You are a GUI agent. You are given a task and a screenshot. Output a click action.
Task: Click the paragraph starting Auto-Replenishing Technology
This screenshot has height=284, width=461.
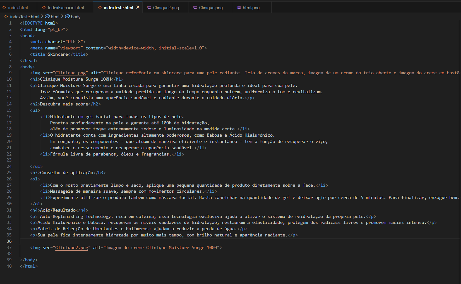click(x=203, y=217)
